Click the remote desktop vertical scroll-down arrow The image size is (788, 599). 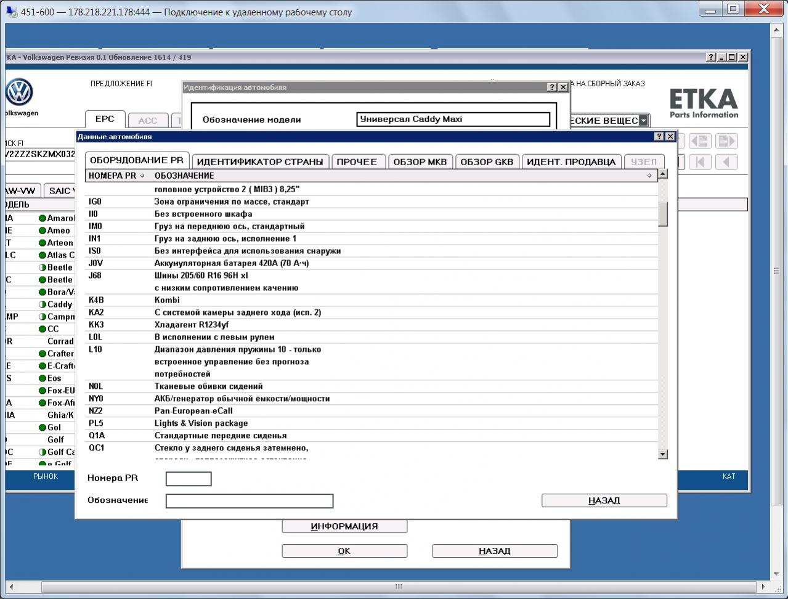(x=776, y=574)
